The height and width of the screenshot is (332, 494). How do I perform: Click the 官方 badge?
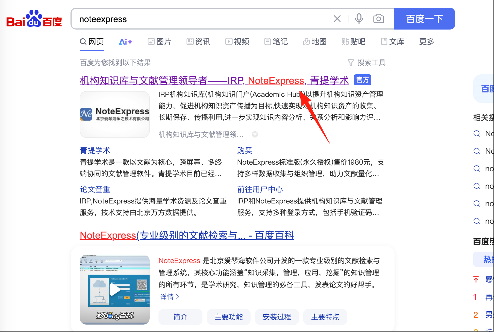pyautogui.click(x=363, y=80)
